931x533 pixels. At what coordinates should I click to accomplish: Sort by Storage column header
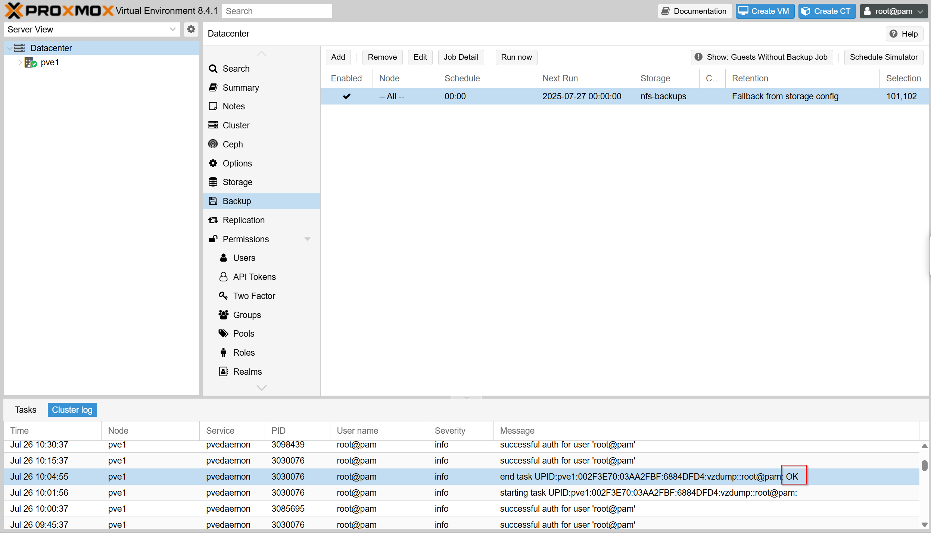click(666, 78)
